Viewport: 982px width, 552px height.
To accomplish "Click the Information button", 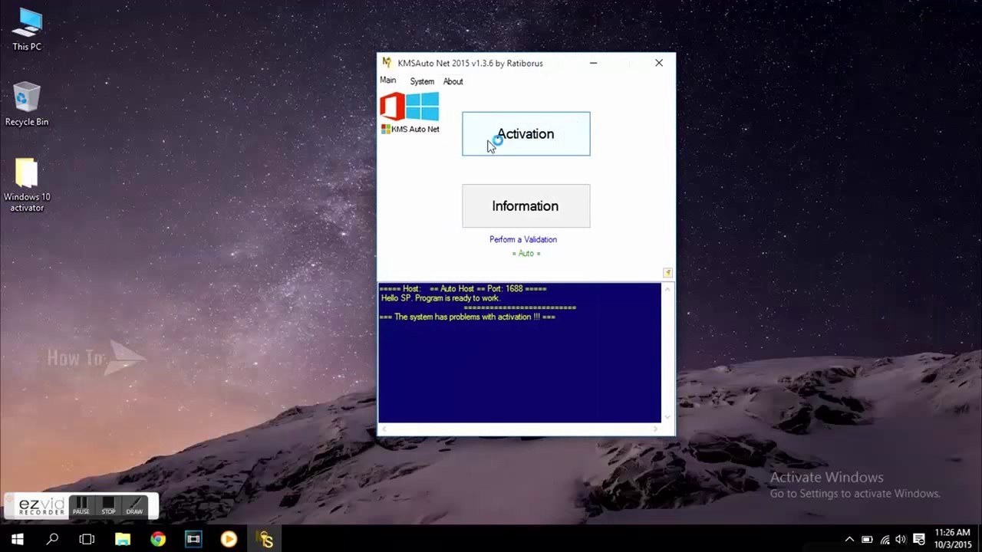I will pyautogui.click(x=526, y=205).
